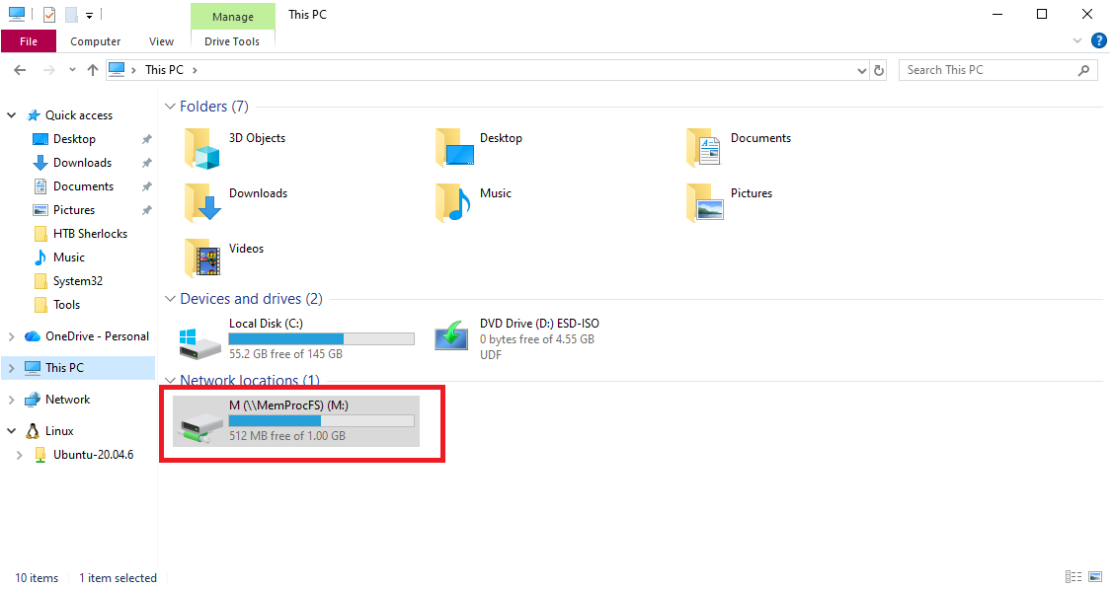Image resolution: width=1111 pixels, height=589 pixels.
Task: Select Network in the navigation pane
Action: tap(67, 400)
